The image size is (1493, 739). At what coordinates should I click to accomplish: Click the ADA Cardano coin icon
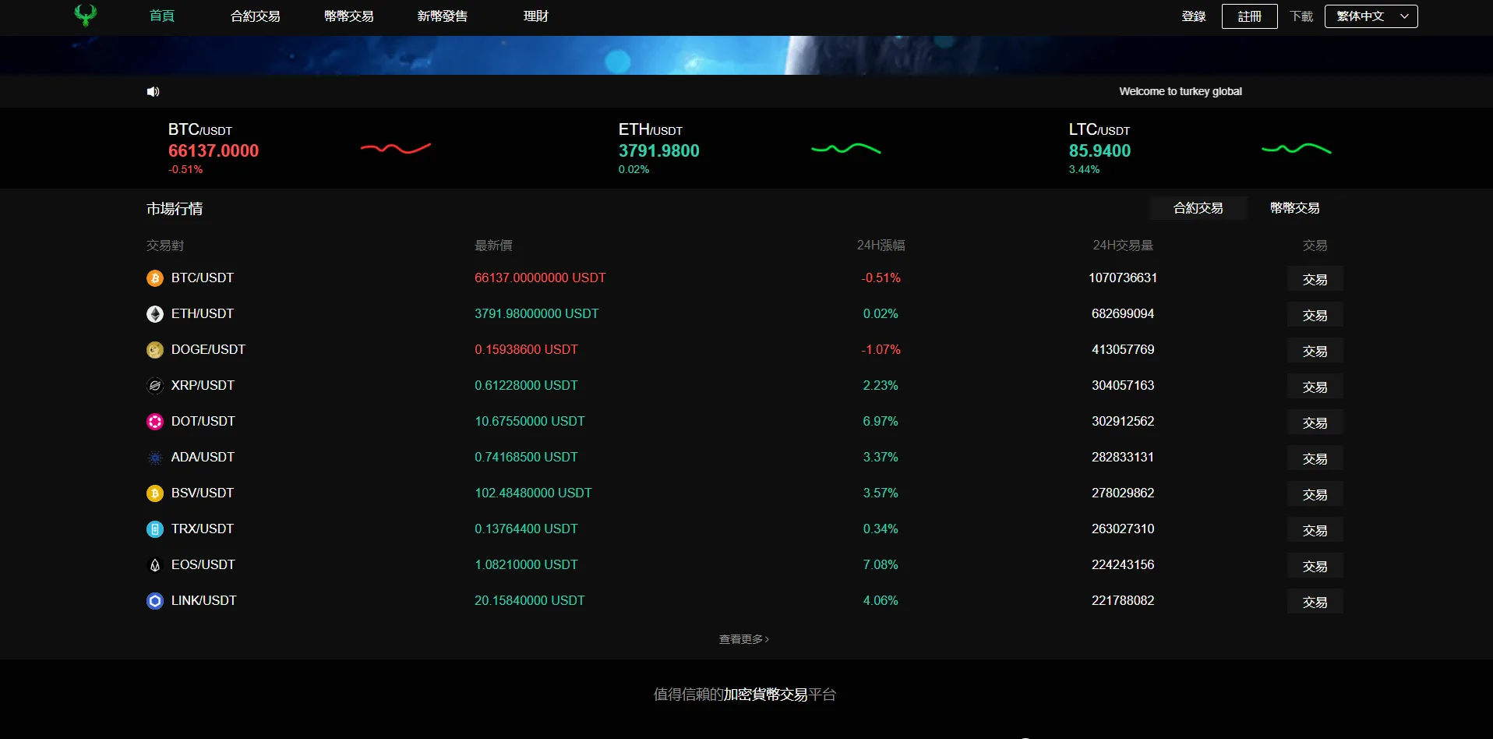154,458
